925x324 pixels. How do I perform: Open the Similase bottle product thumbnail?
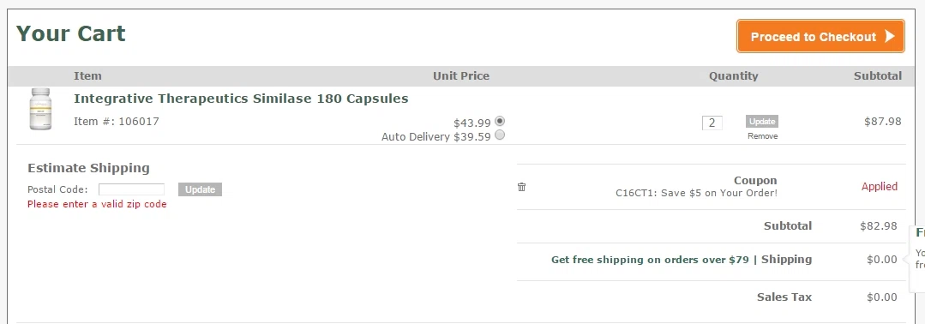coord(40,109)
